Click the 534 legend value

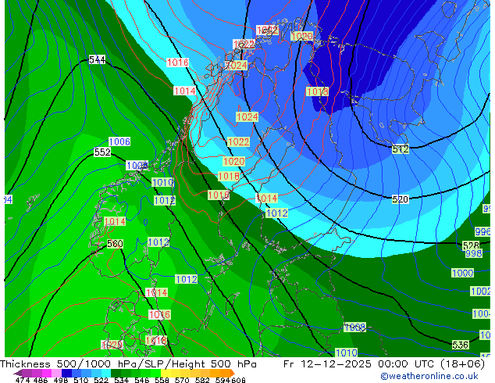point(121,380)
